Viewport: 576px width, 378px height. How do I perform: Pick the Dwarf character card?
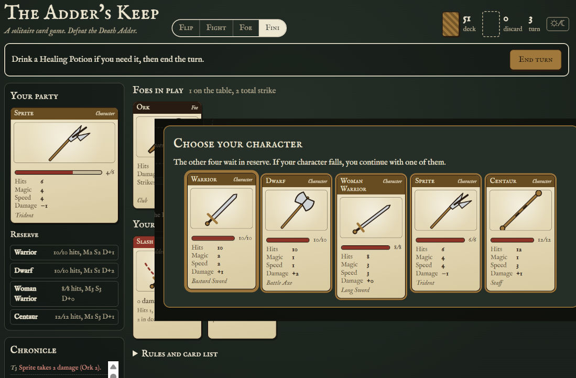(x=296, y=233)
